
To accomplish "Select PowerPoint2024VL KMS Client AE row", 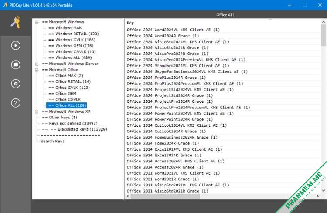I will click(223, 114).
